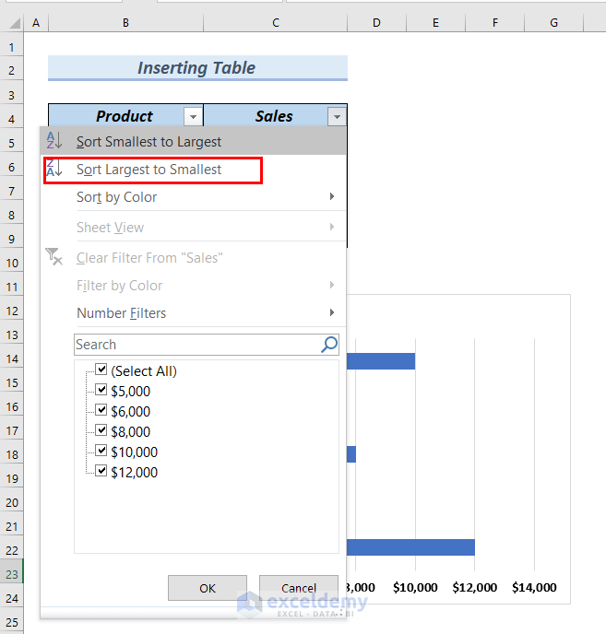Viewport: 606px width, 634px height.
Task: Select column E header
Action: [x=435, y=23]
